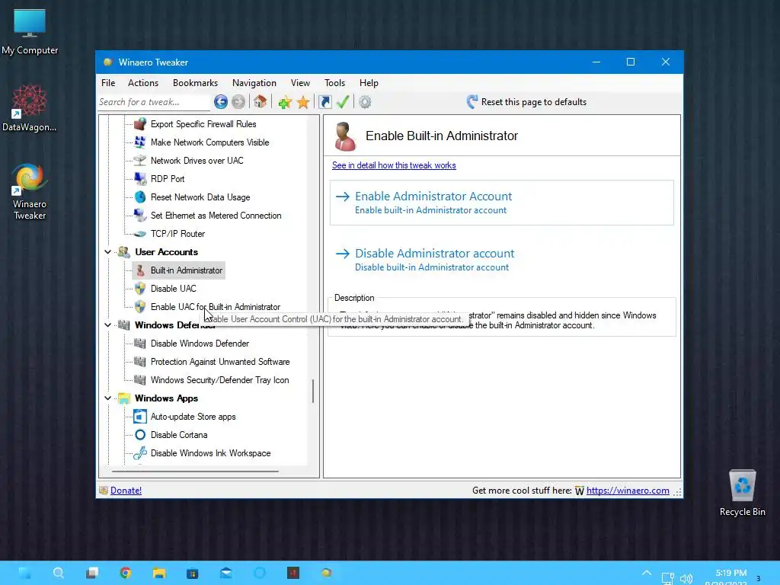Open the Mail app from taskbar
Image resolution: width=780 pixels, height=585 pixels.
pyautogui.click(x=226, y=573)
